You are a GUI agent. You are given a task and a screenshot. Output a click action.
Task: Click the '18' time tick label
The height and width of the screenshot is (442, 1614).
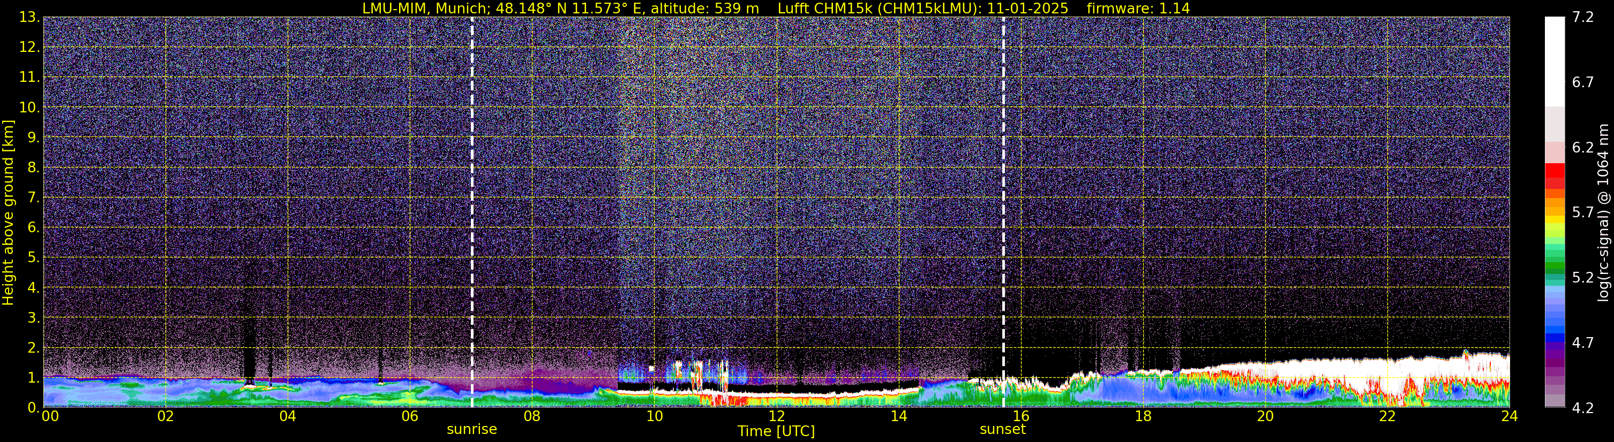(1143, 416)
